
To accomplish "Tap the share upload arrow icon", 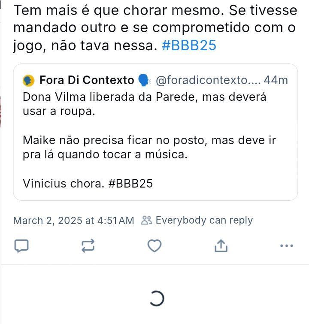I will [x=220, y=245].
